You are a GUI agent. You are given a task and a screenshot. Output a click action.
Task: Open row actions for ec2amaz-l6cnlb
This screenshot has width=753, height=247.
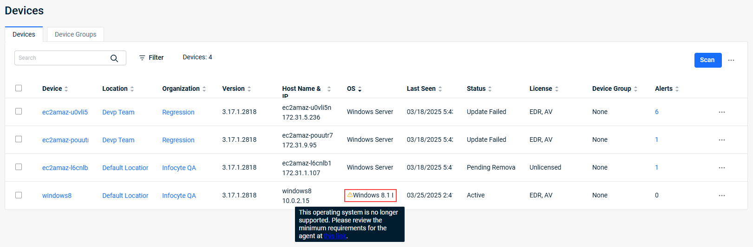pyautogui.click(x=722, y=168)
